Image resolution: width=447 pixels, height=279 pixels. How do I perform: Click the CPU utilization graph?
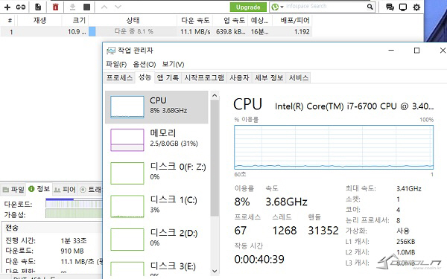tap(334, 147)
